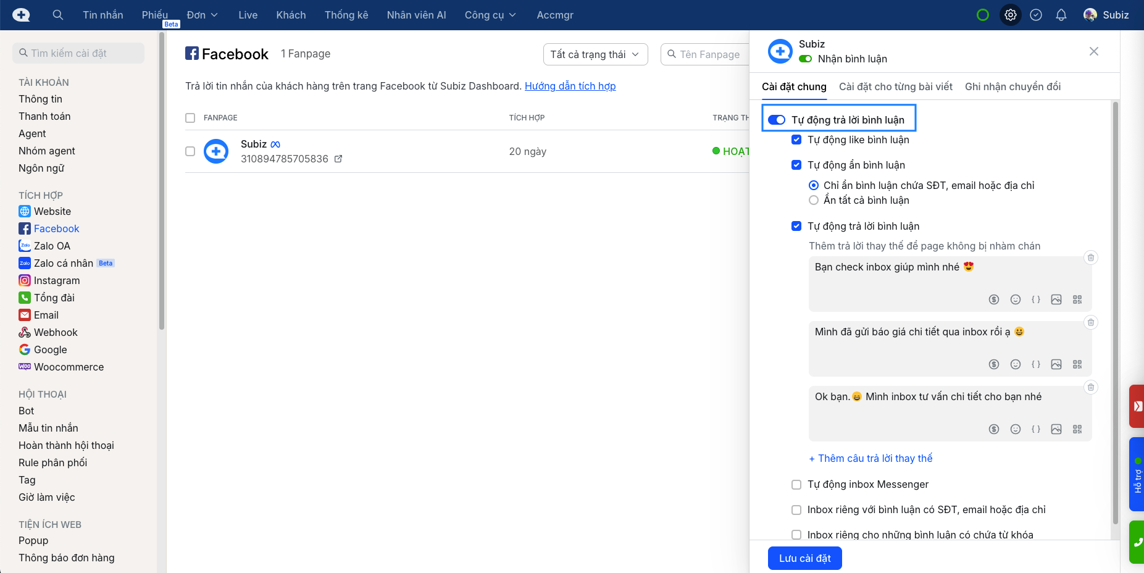The image size is (1144, 573).
Task: Click the dollar icon in the first reply box
Action: pos(994,299)
